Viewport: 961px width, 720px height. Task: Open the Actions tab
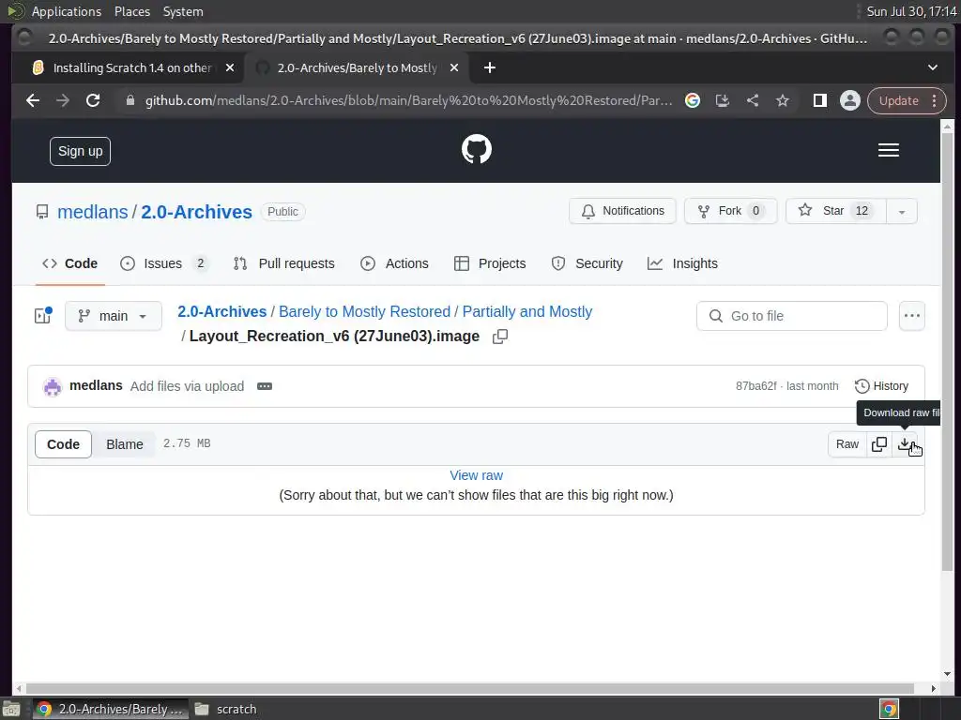[x=395, y=263]
